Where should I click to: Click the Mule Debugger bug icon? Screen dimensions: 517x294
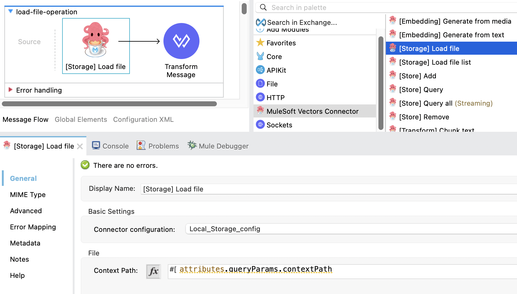pos(192,145)
